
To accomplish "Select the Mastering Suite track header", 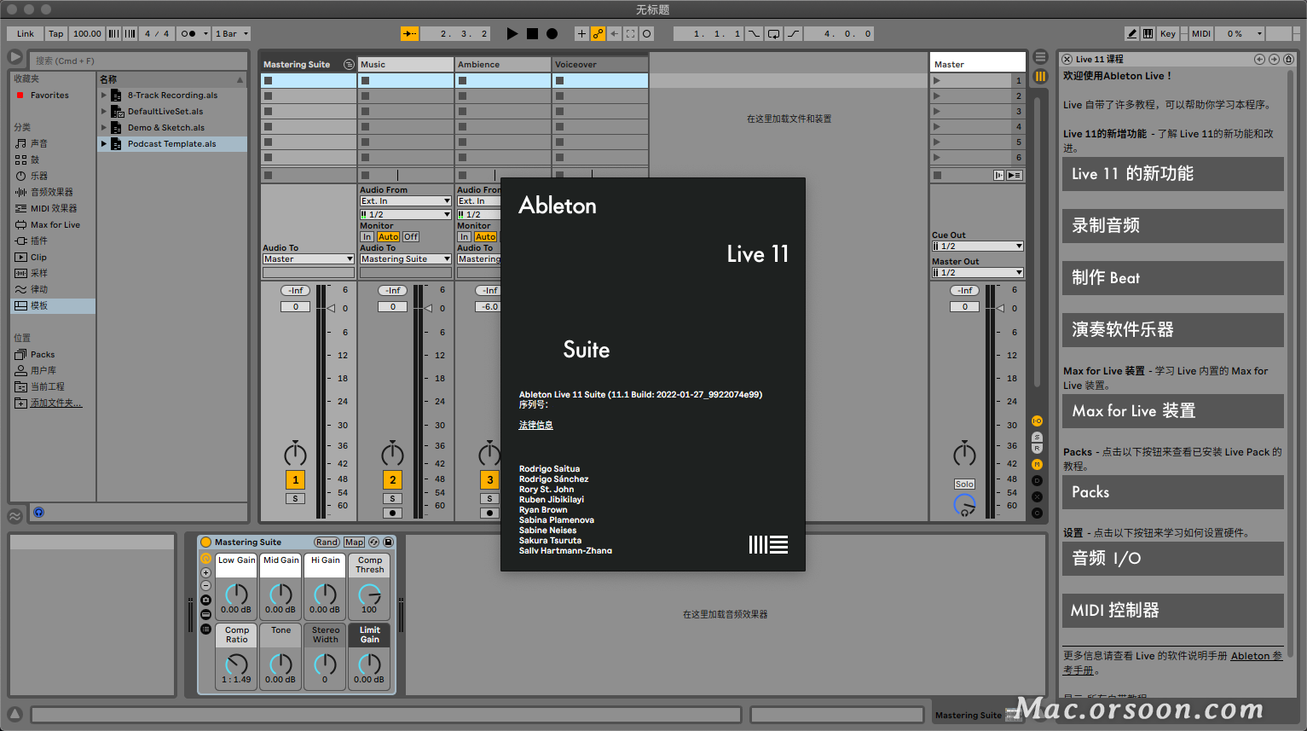I will tap(308, 64).
